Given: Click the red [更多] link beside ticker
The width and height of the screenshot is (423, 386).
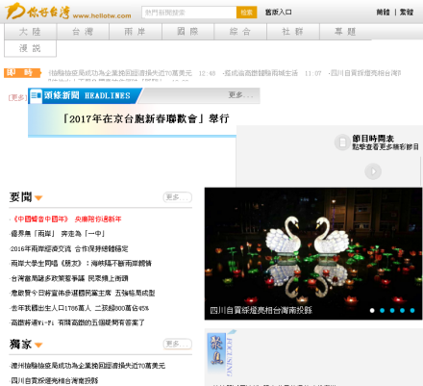Looking at the screenshot, I should coord(17,97).
